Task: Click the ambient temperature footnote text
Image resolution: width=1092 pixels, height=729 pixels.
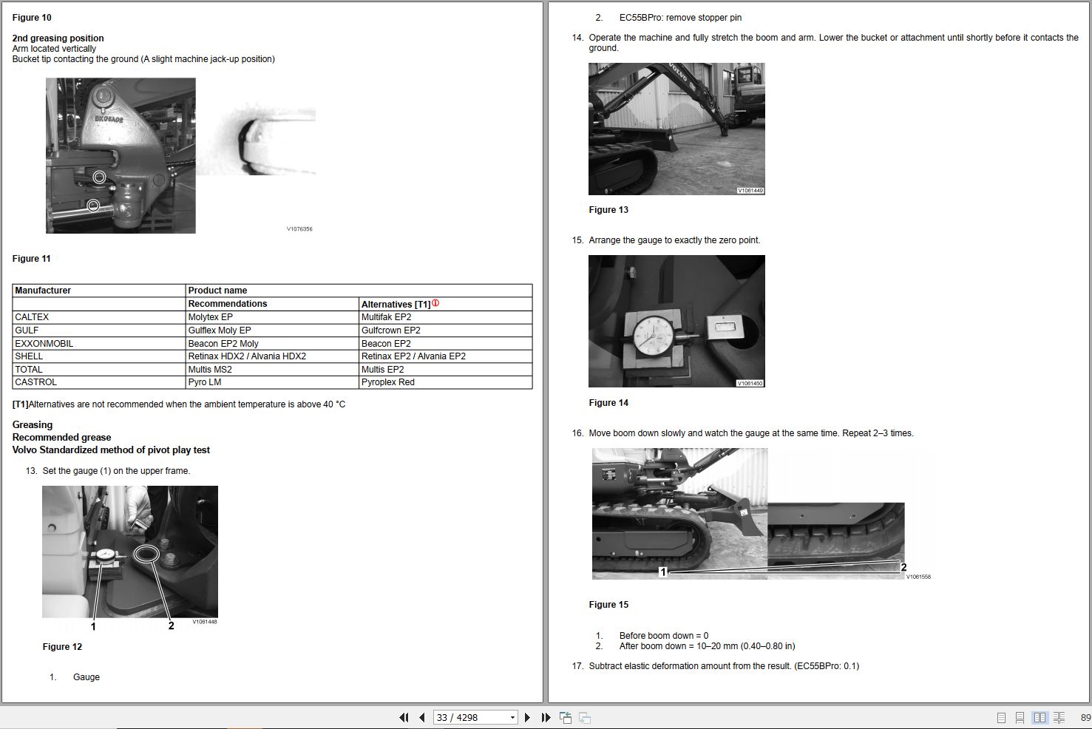Action: [179, 404]
